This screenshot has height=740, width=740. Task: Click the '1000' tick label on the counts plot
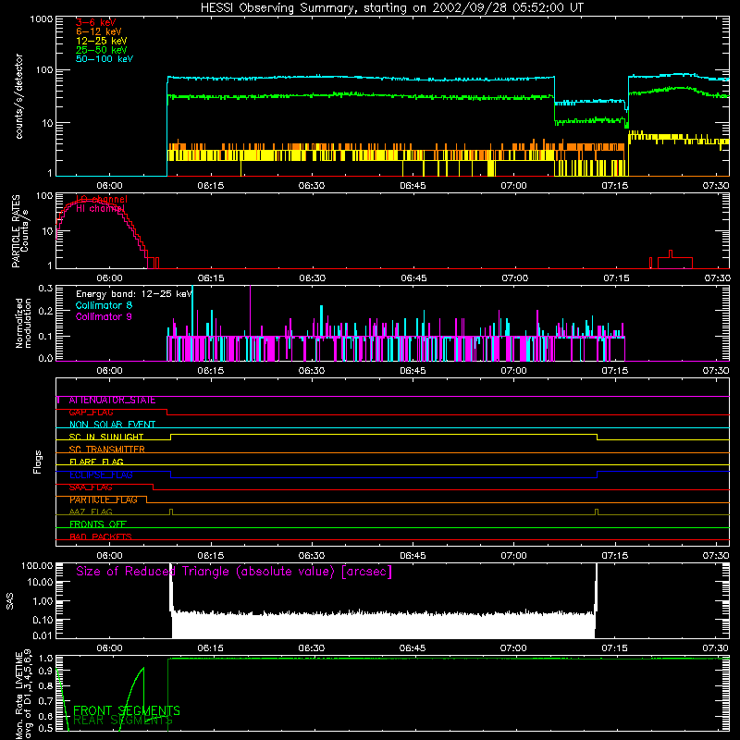42,19
